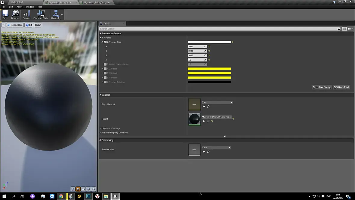Click the Save Child button
The height and width of the screenshot is (200, 355).
tap(341, 87)
